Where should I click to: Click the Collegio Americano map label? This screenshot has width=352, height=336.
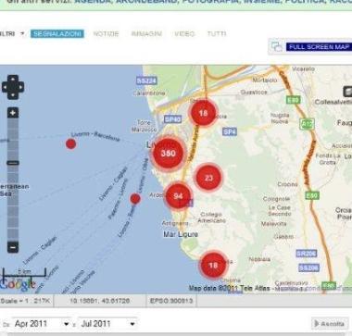point(211,218)
